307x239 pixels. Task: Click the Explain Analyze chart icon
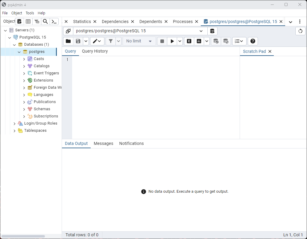[199, 41]
